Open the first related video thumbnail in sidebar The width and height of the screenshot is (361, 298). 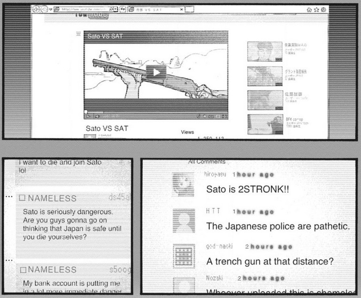coord(261,50)
